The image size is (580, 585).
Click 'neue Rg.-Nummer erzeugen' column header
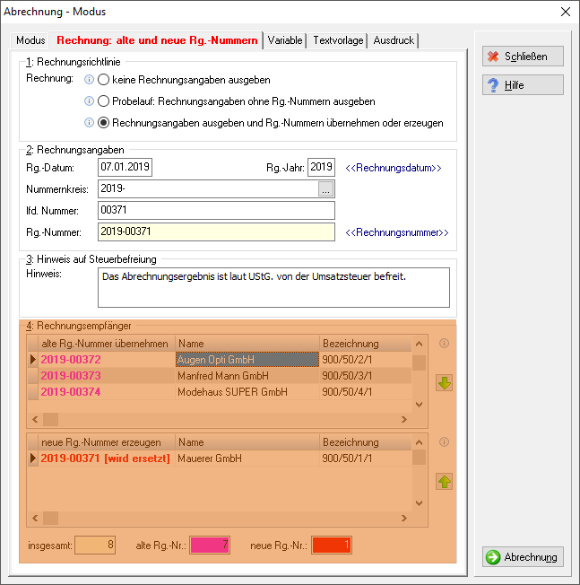(x=107, y=442)
